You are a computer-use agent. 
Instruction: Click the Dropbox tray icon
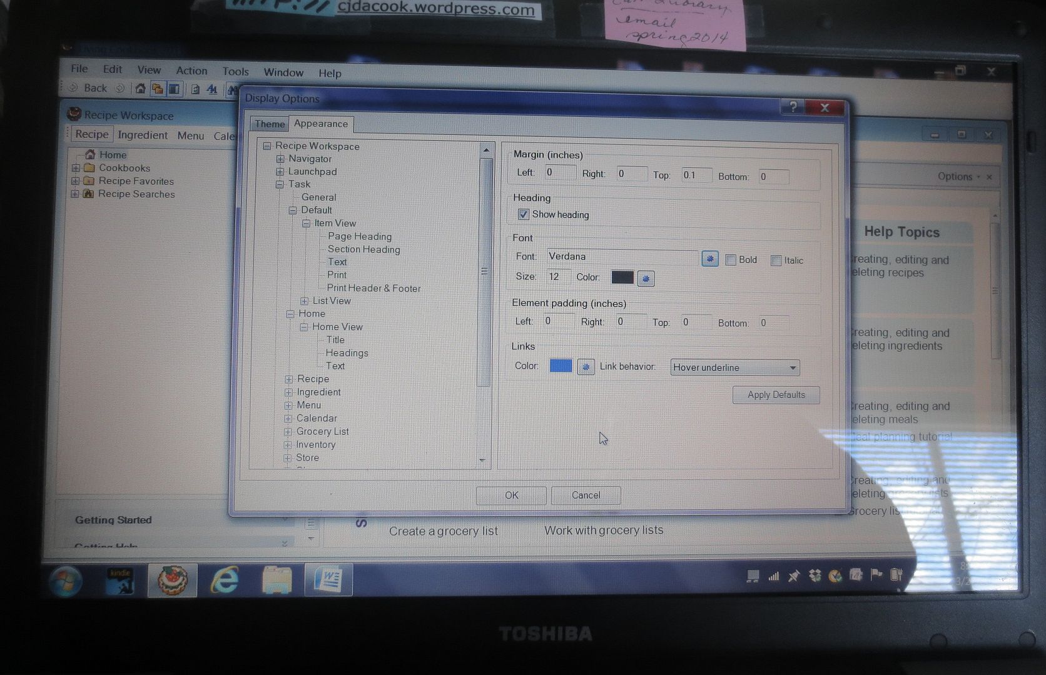[815, 575]
